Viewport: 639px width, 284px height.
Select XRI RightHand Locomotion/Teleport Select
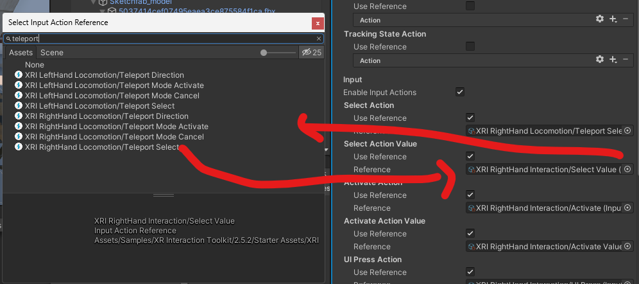point(102,146)
